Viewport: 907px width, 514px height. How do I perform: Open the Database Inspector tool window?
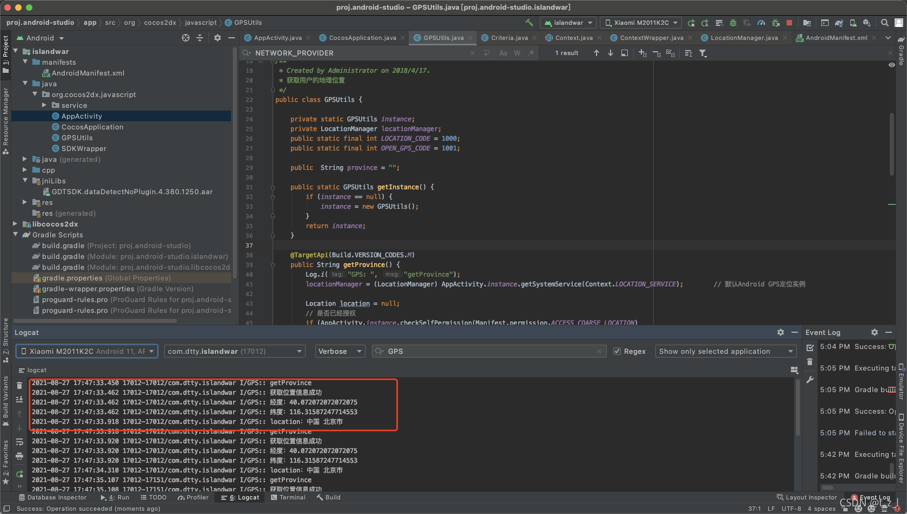click(x=52, y=497)
